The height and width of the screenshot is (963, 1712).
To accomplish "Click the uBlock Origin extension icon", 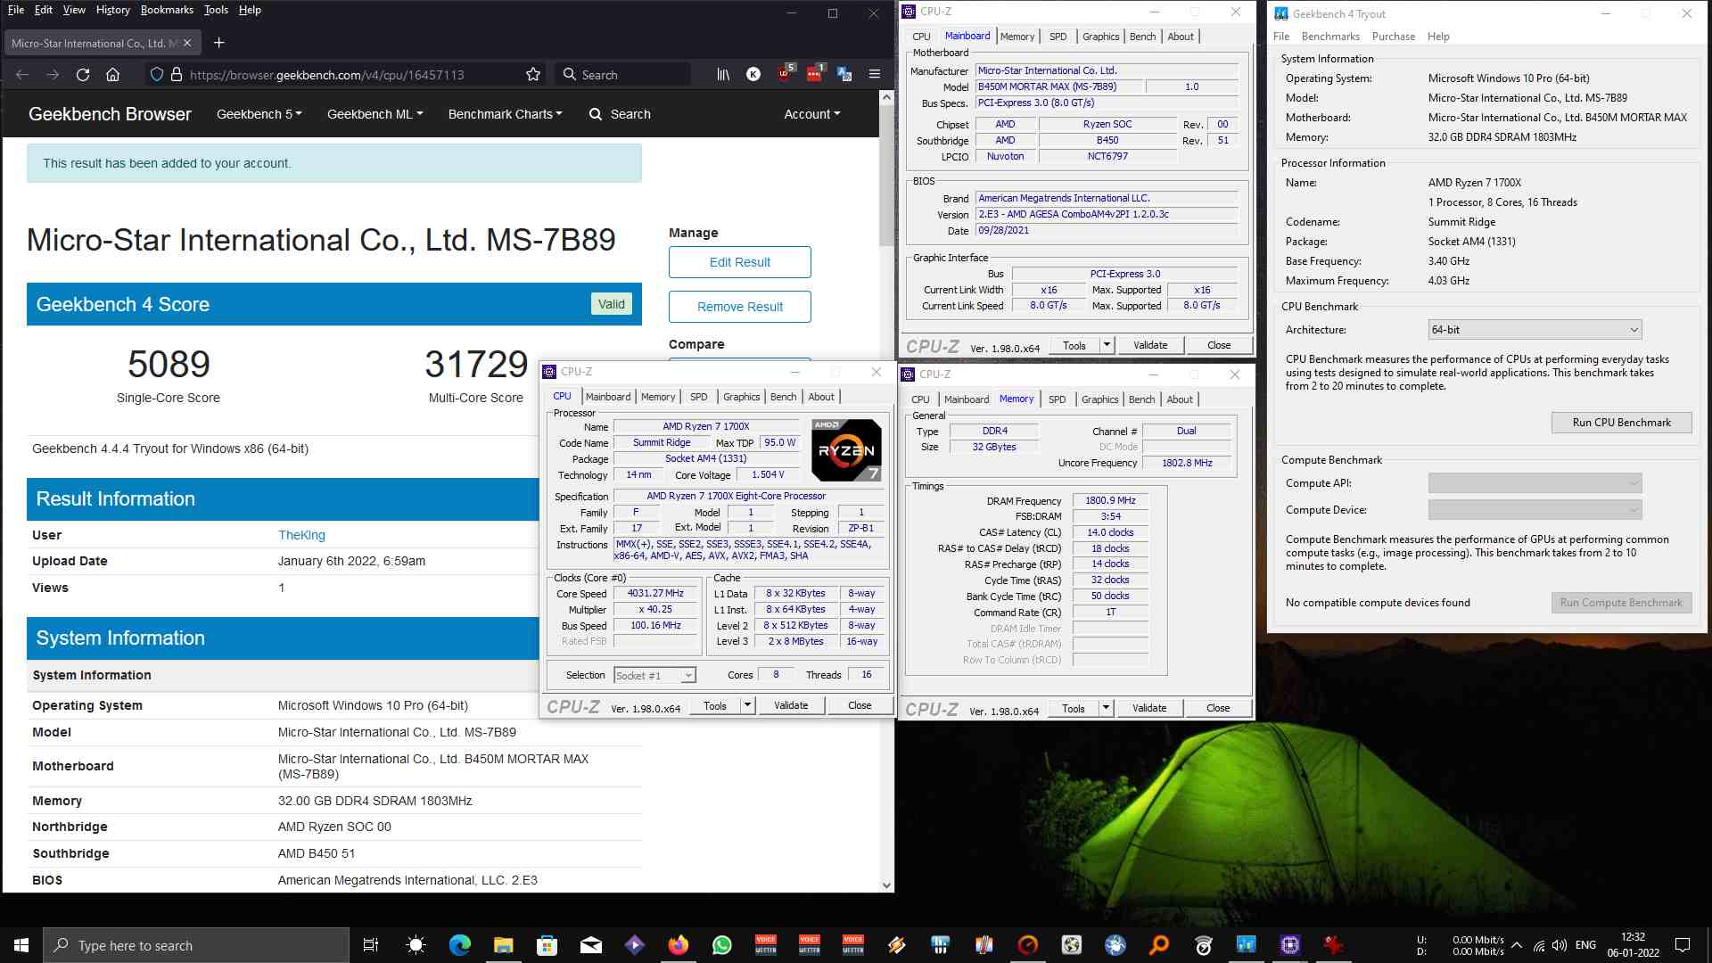I will pos(784,74).
